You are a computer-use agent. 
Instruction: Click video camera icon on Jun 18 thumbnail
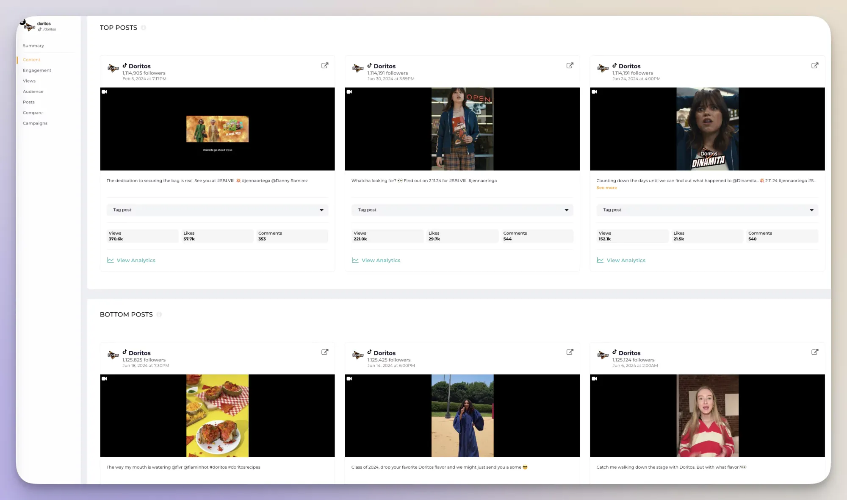[105, 379]
